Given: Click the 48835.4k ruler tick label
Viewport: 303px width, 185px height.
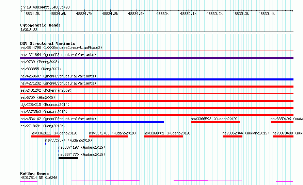Looking at the screenshot, I should 267,14.
